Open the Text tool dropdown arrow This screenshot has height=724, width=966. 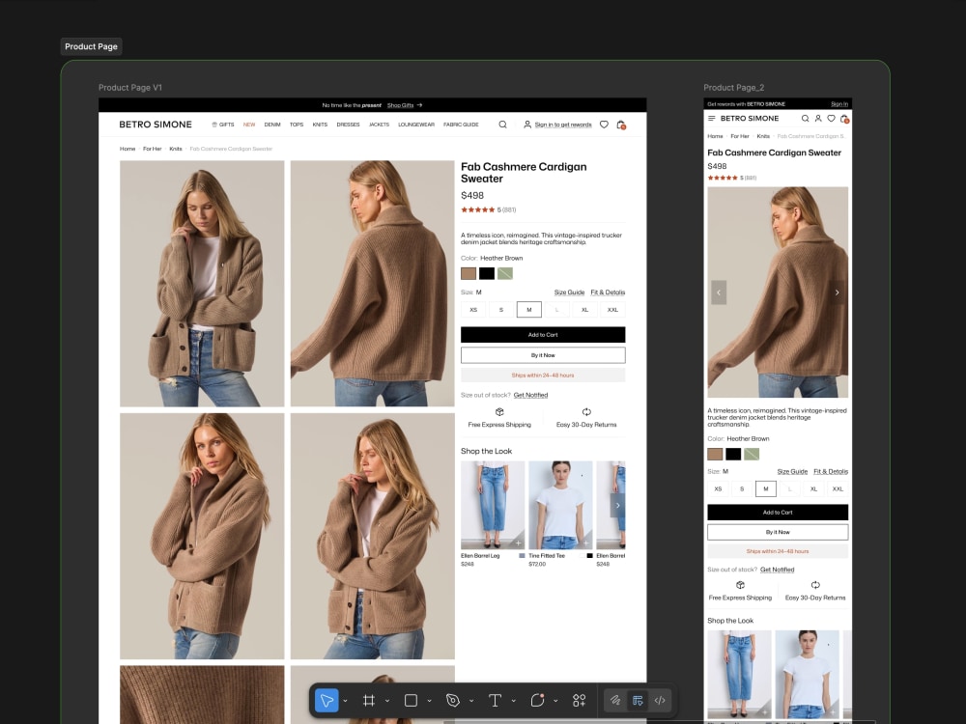[513, 701]
